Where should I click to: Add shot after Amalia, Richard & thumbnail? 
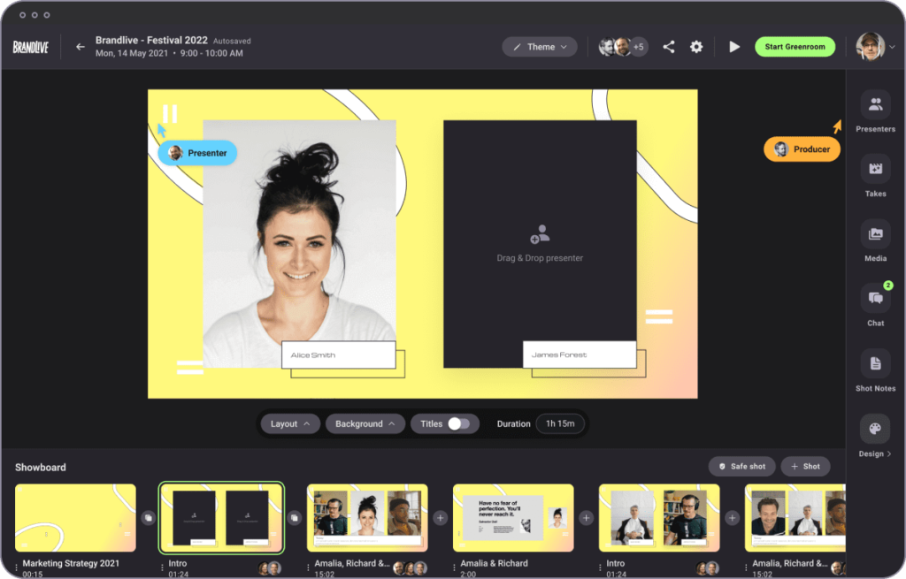tap(441, 518)
